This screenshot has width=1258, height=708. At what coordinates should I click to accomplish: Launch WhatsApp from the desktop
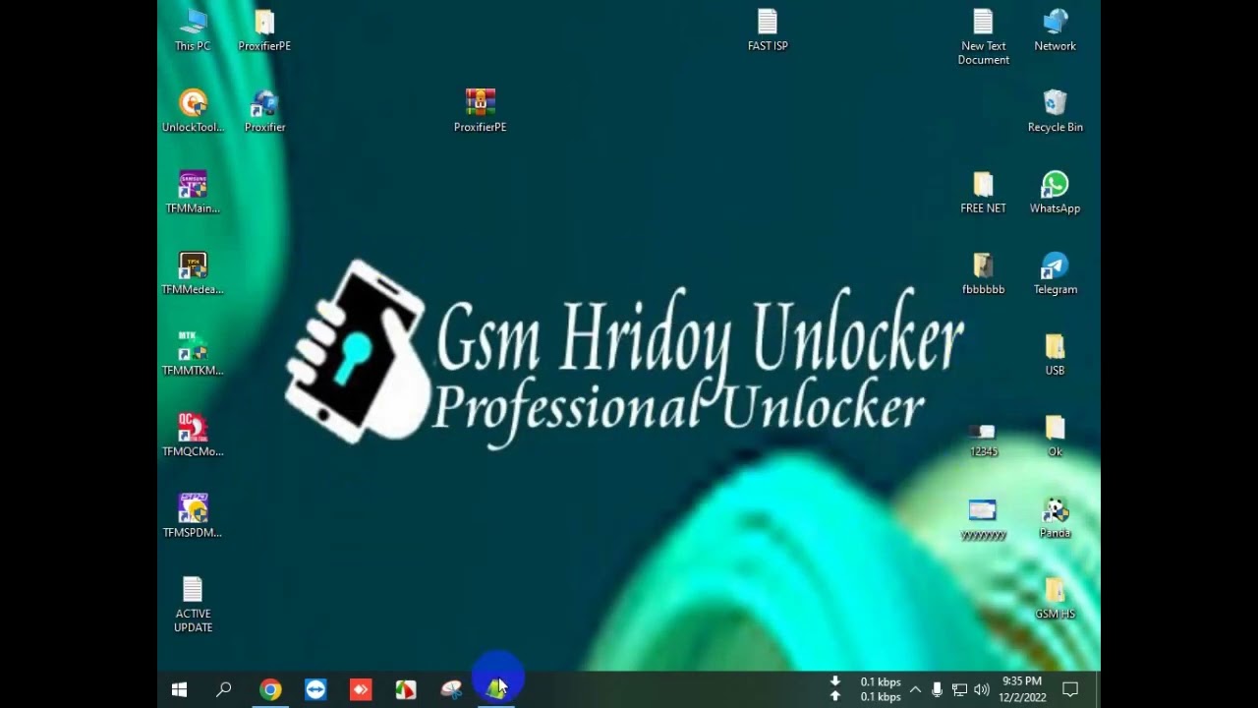click(1055, 192)
